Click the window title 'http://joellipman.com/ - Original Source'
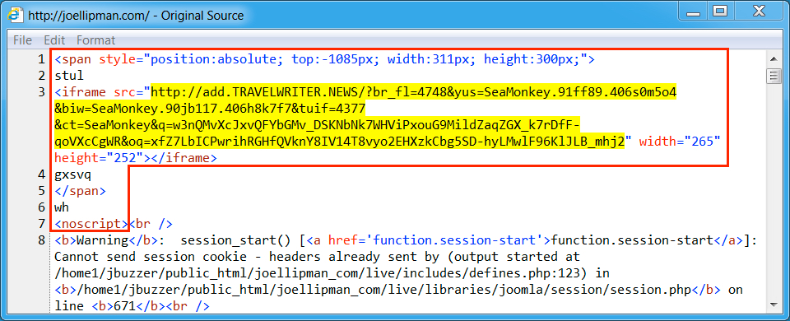This screenshot has height=321, width=790. 136,15
